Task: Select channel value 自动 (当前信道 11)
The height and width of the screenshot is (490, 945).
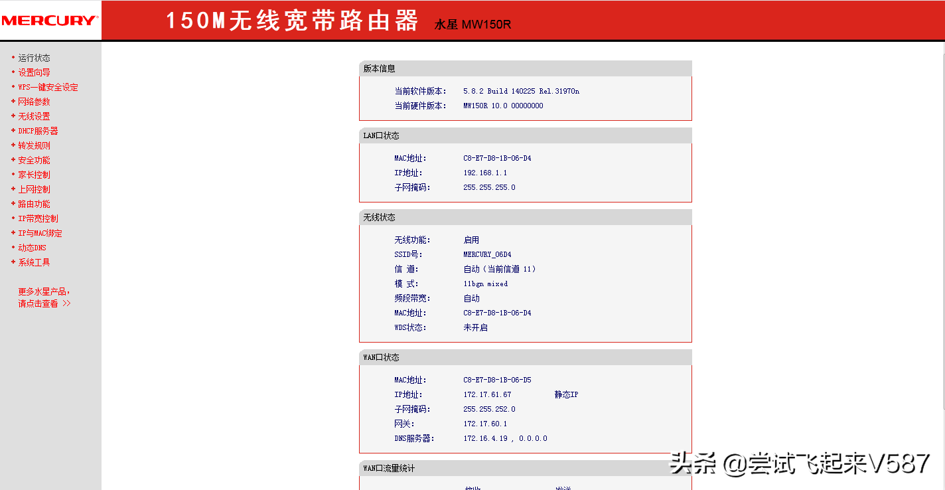Action: pos(500,269)
